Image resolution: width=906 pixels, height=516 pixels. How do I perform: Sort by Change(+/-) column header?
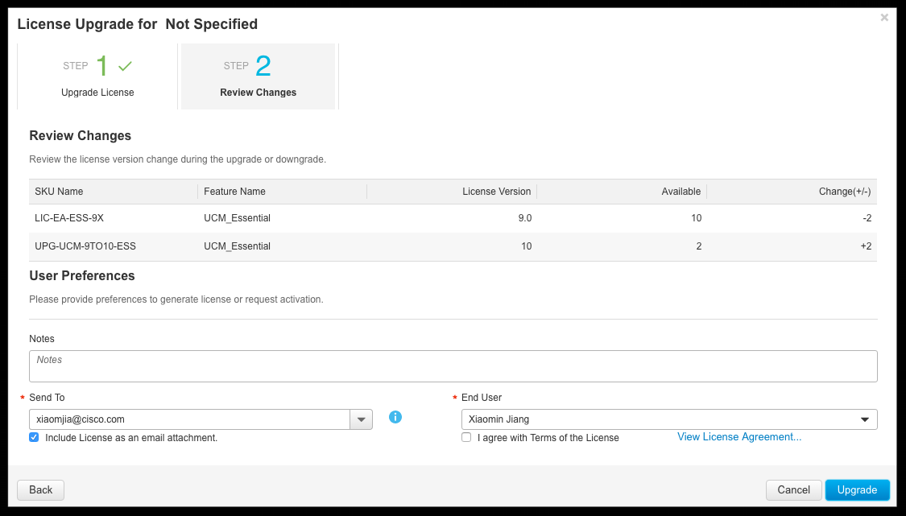click(x=792, y=192)
